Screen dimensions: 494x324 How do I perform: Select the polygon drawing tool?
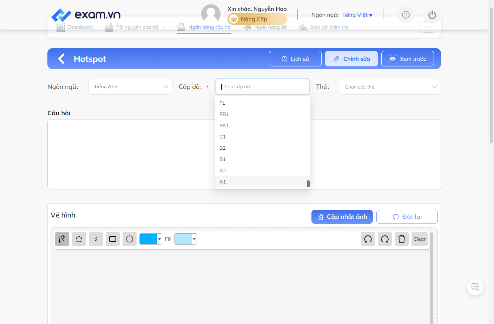tap(79, 239)
